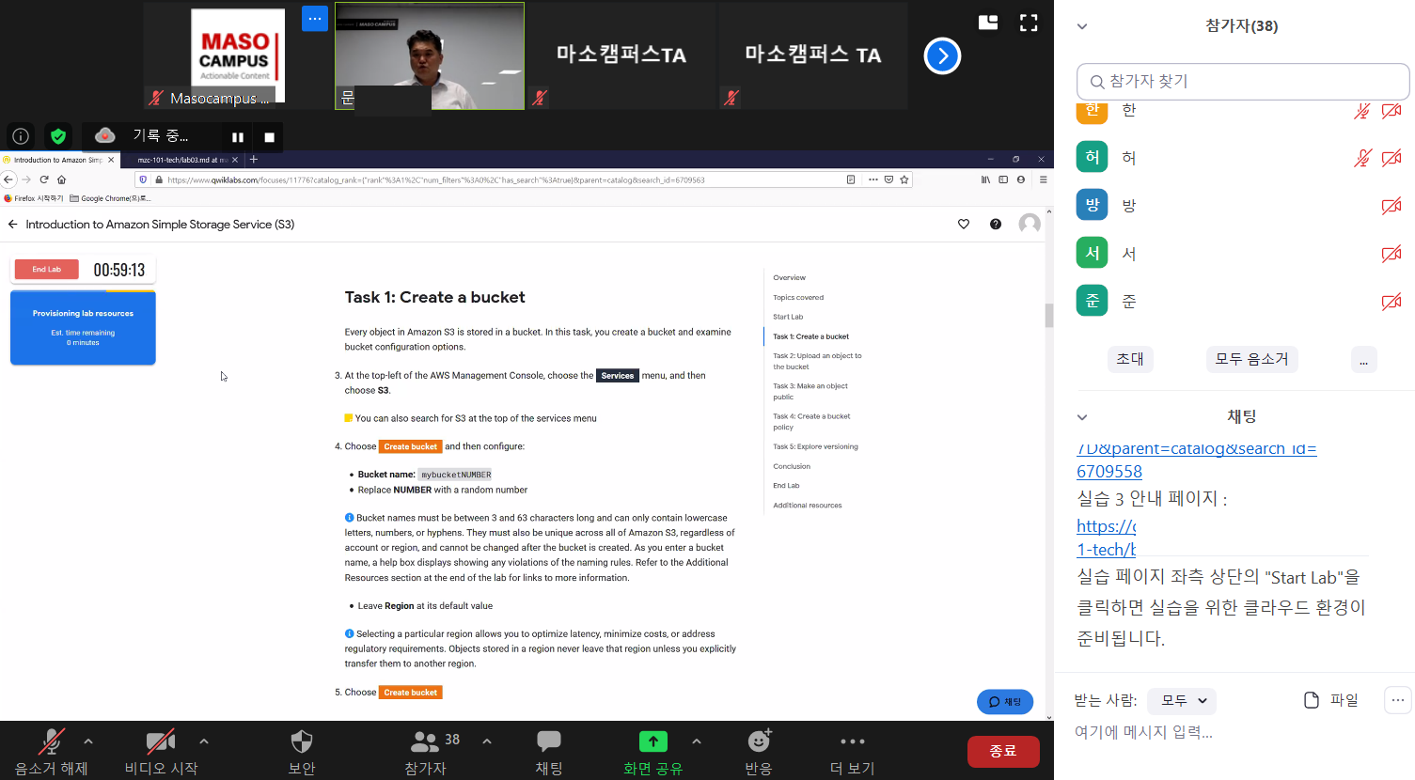This screenshot has width=1415, height=780.
Task: Select Task 2: Upload an object in outline
Action: (816, 361)
